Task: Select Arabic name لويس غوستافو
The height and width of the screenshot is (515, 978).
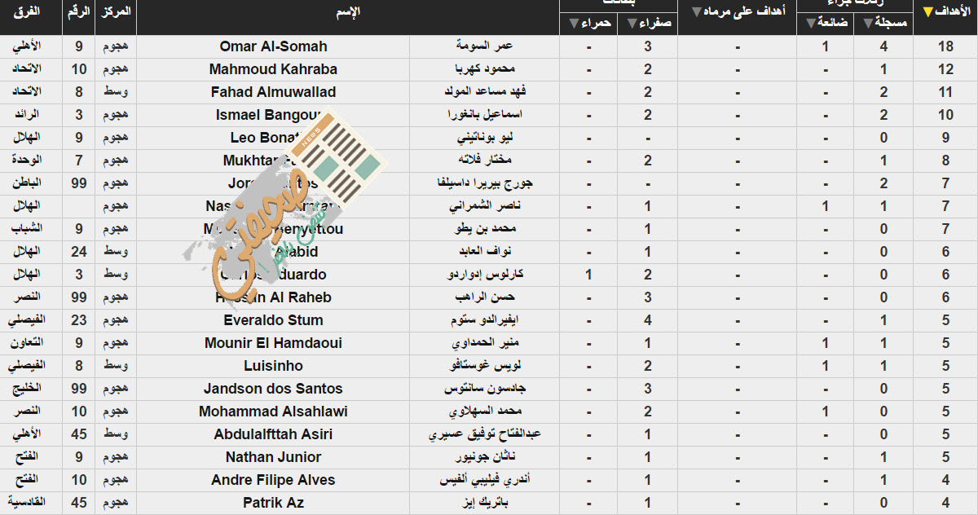Action: click(x=484, y=366)
